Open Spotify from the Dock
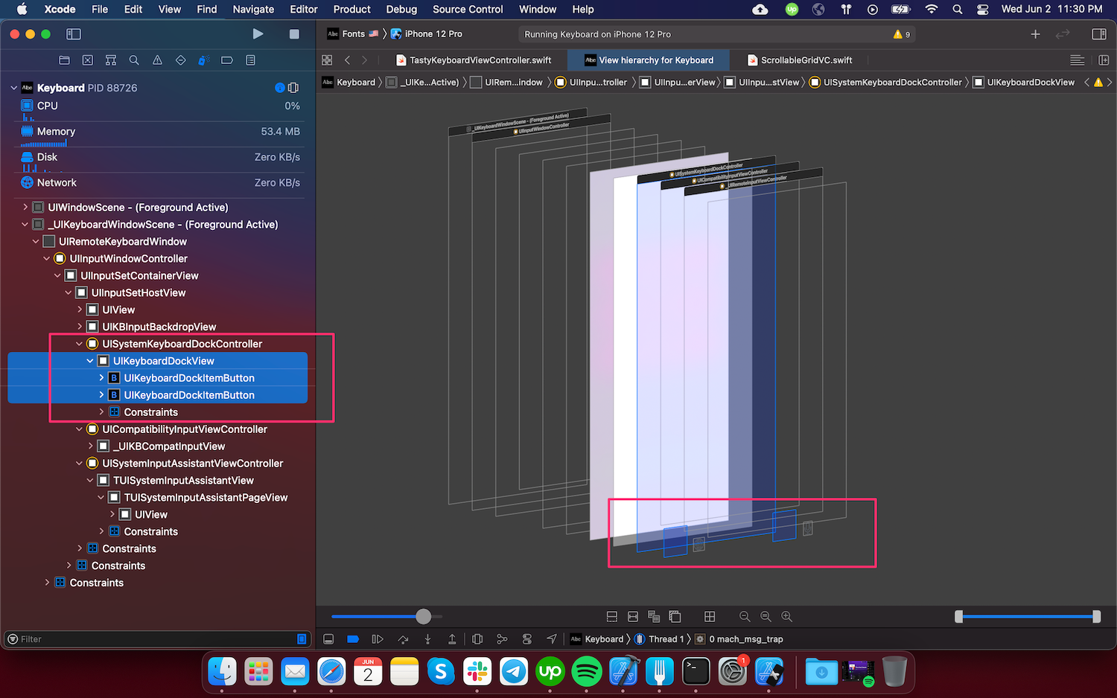Screen dimensions: 1117x698 (587, 672)
